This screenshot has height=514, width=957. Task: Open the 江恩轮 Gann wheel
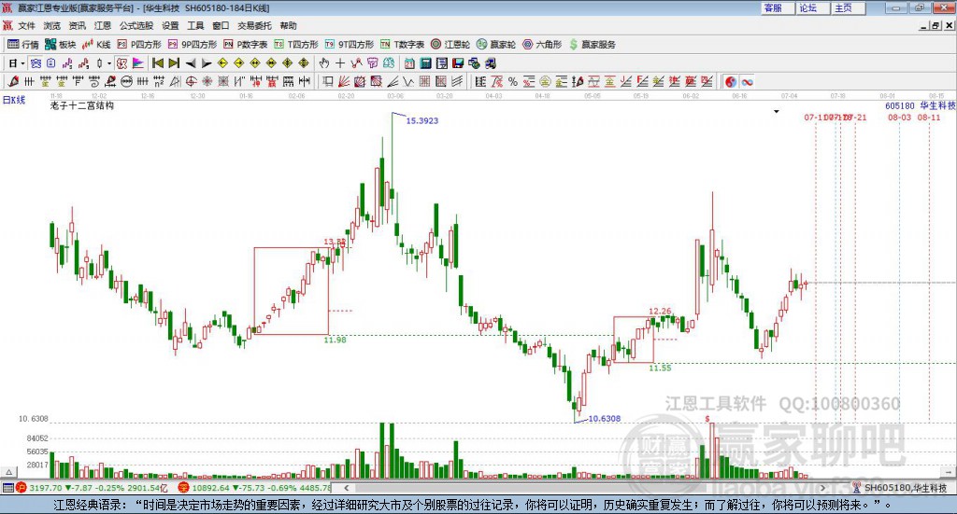pyautogui.click(x=450, y=45)
